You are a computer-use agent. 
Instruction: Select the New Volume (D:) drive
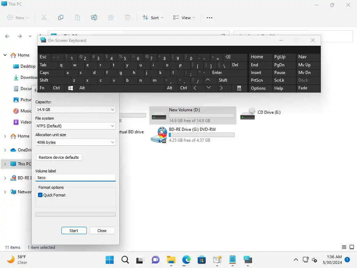[192, 115]
